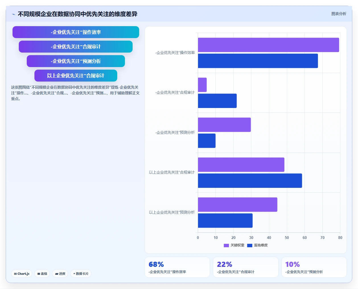Click the blue bar for 以上企业优先关注"合规审计
The width and height of the screenshot is (358, 289).
(250, 181)
